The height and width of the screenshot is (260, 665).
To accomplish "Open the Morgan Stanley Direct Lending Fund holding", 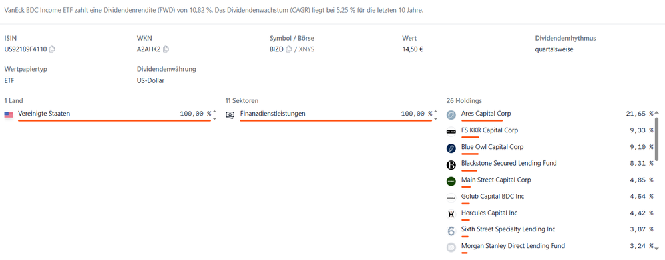I will (x=513, y=245).
